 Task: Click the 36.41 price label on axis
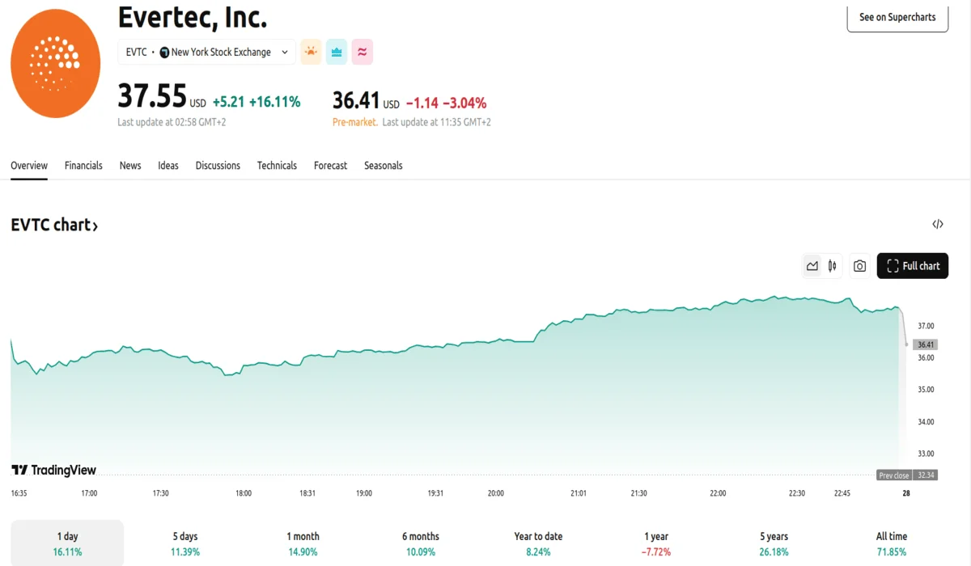click(926, 344)
